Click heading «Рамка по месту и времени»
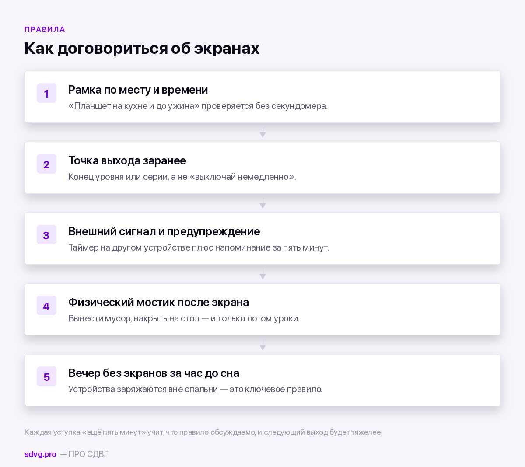The image size is (525, 467). tap(138, 90)
